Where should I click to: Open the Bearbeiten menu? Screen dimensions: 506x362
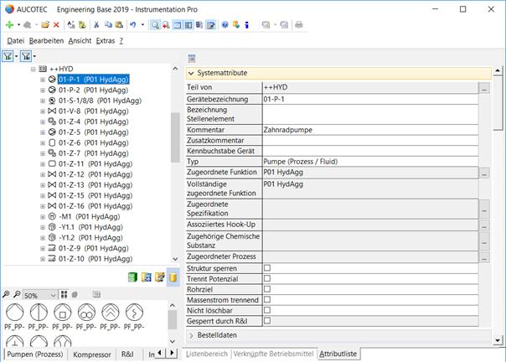pos(46,41)
